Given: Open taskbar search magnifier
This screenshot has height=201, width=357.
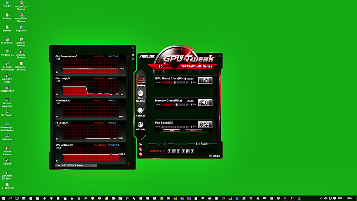Looking at the screenshot, I should [10, 198].
